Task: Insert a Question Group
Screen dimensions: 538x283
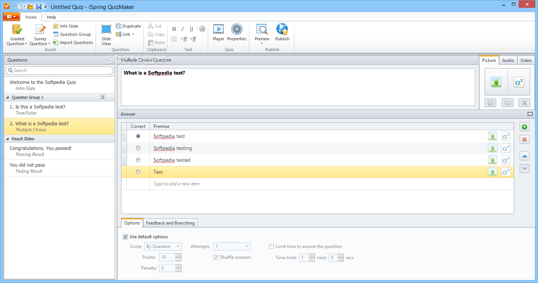Action: click(x=72, y=34)
